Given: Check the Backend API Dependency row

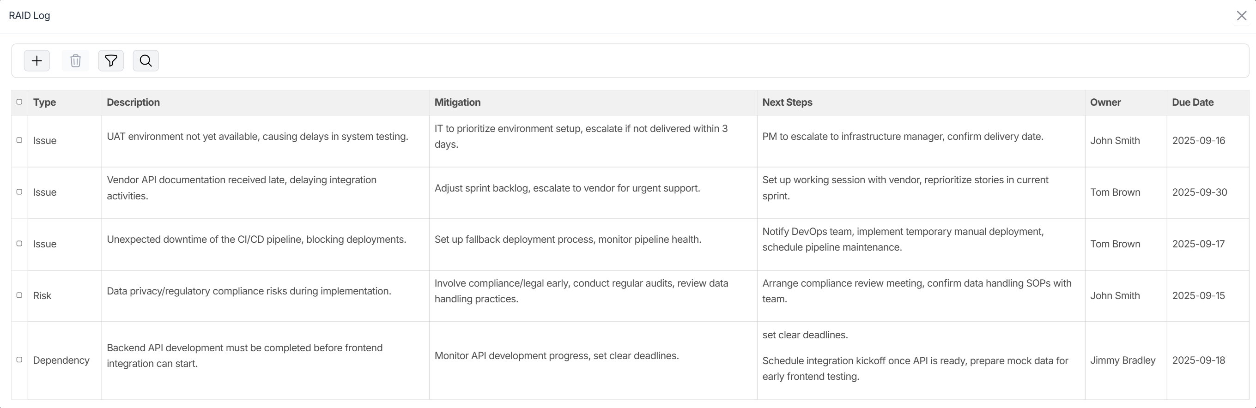Looking at the screenshot, I should (19, 360).
